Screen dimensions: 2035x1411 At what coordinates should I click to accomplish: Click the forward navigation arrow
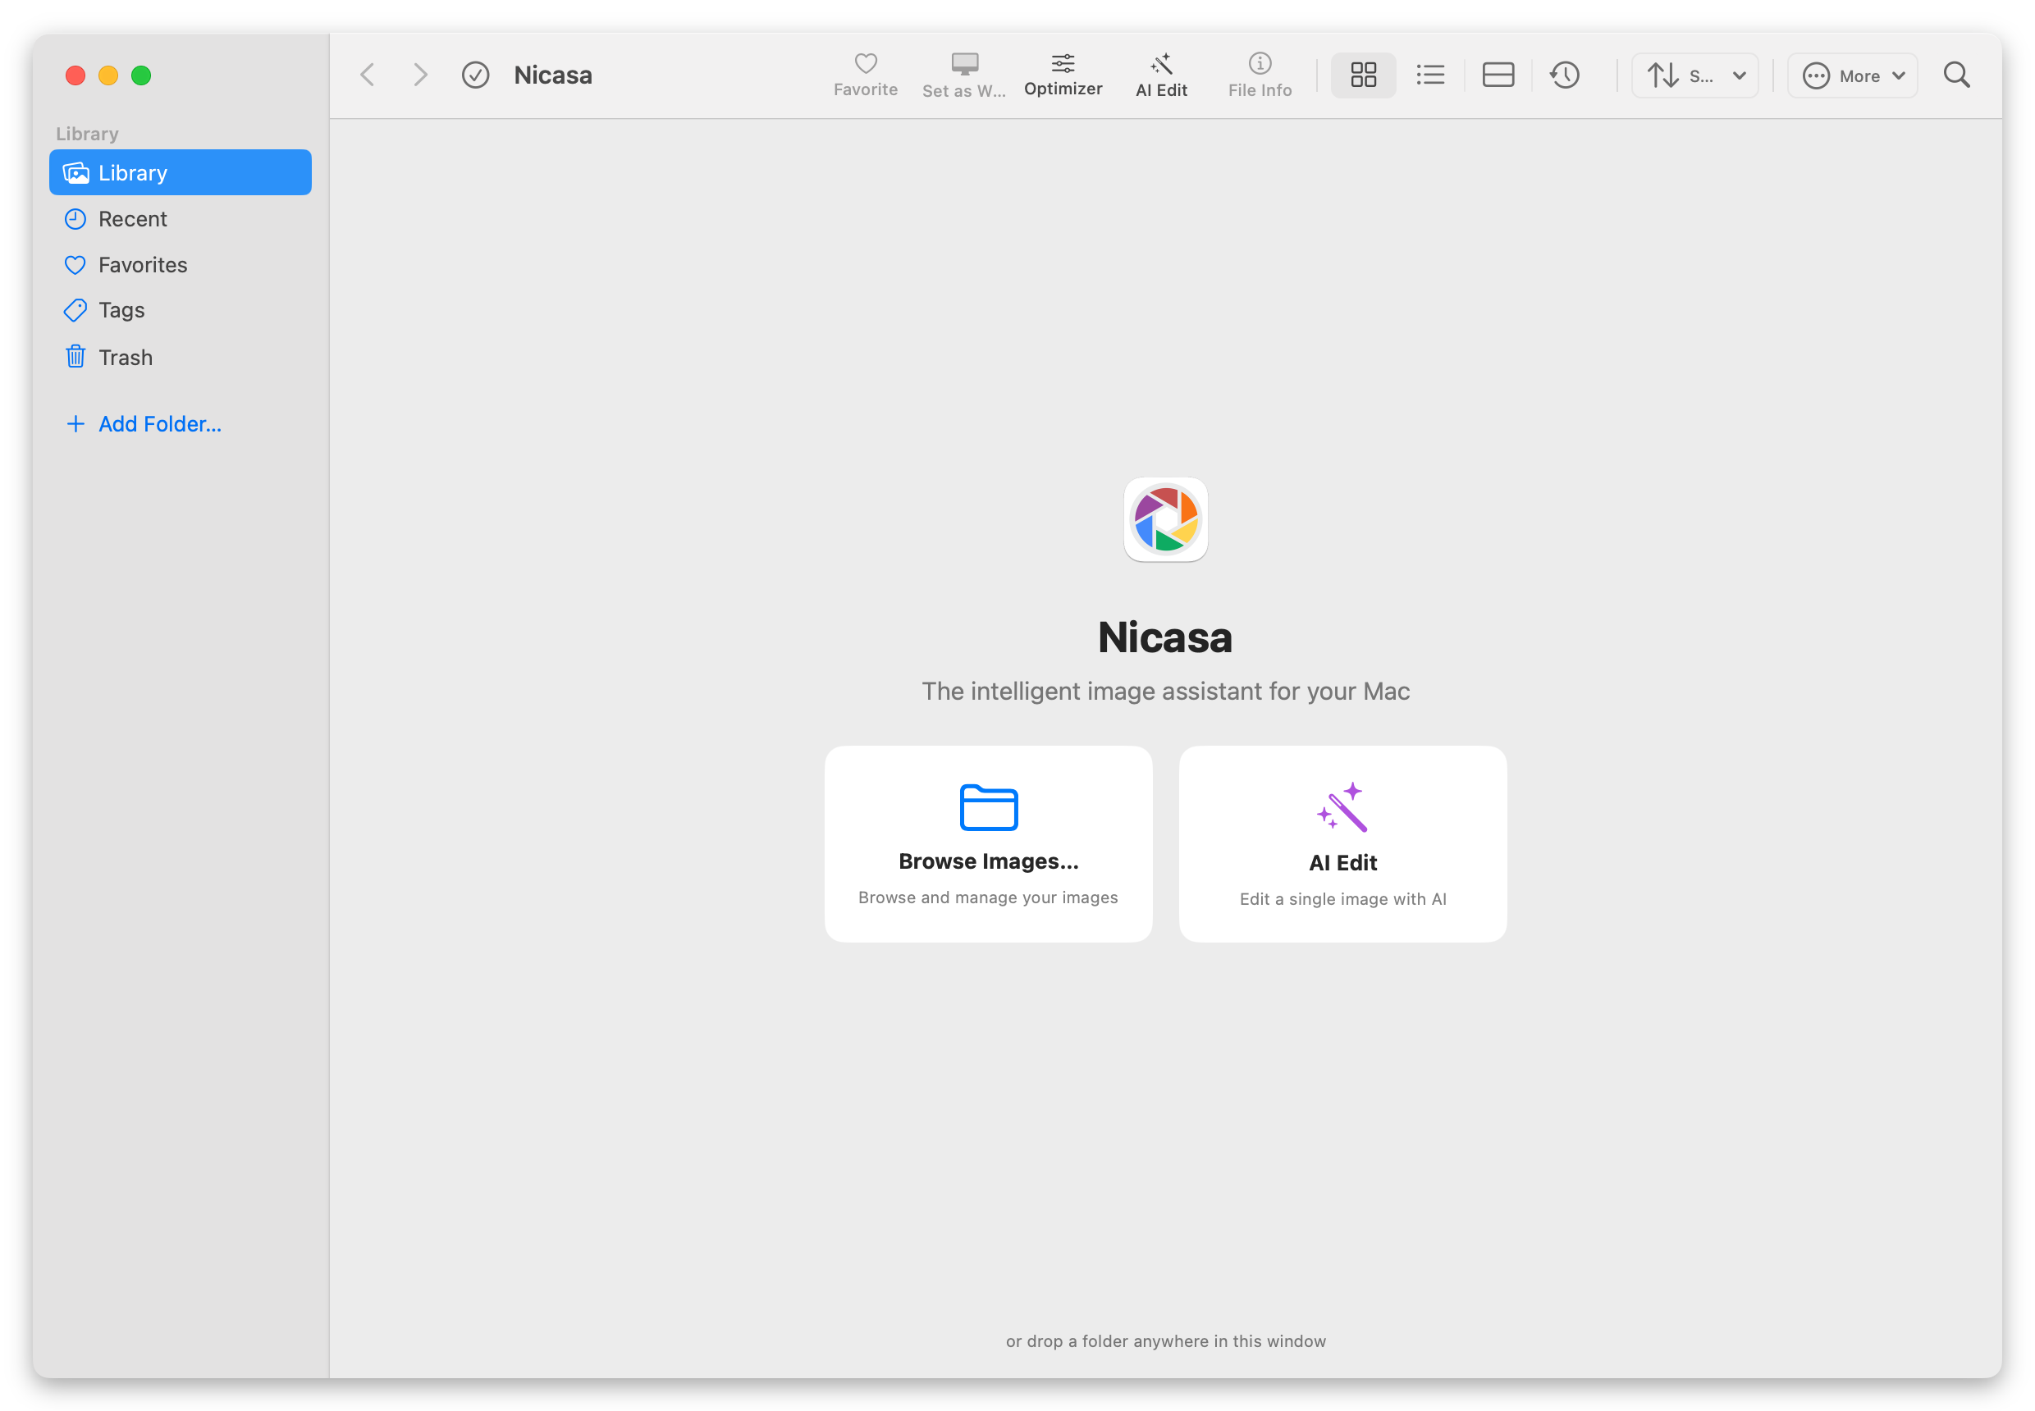point(420,75)
